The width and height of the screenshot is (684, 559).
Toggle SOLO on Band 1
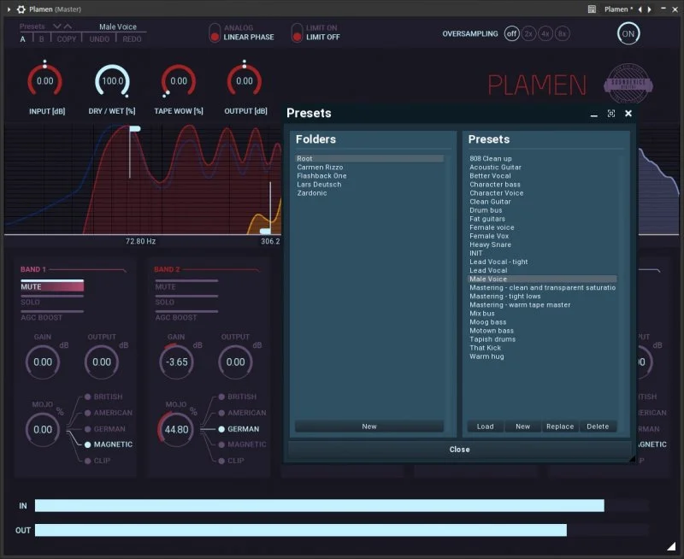pyautogui.click(x=52, y=301)
